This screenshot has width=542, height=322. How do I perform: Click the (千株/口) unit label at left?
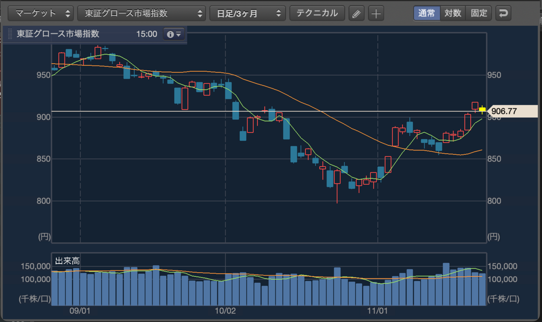tap(35, 299)
